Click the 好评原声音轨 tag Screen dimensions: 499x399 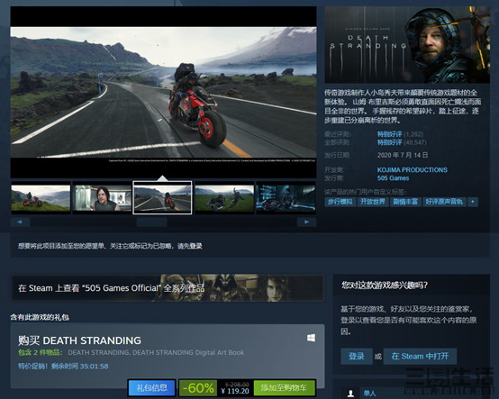(444, 202)
